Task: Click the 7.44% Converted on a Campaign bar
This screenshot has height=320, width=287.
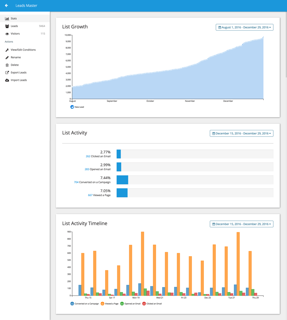Action: coord(195,180)
